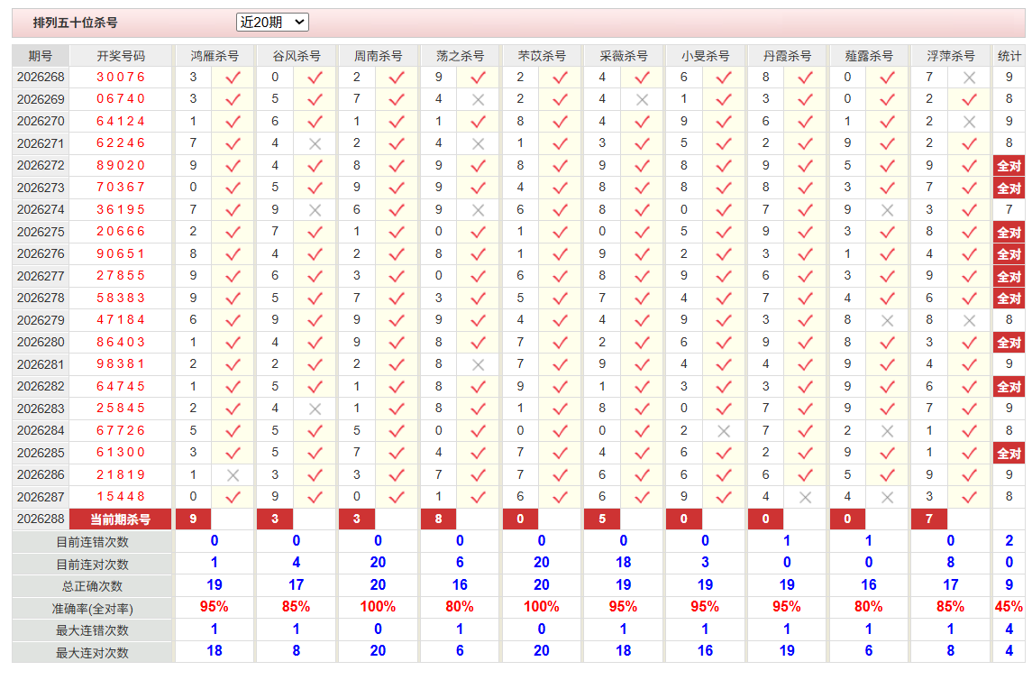Image resolution: width=1032 pixels, height=680 pixels.
Task: Click the 浮萍杀号 X mark in row 2026279
Action: point(969,320)
